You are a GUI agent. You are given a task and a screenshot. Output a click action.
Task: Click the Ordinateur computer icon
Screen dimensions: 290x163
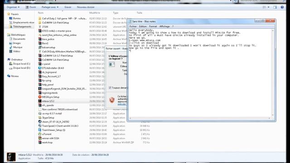(9, 59)
